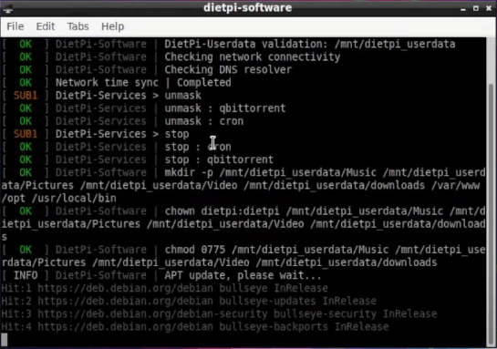This screenshot has height=349, width=497.
Task: Open the Help menu
Action: 112,26
